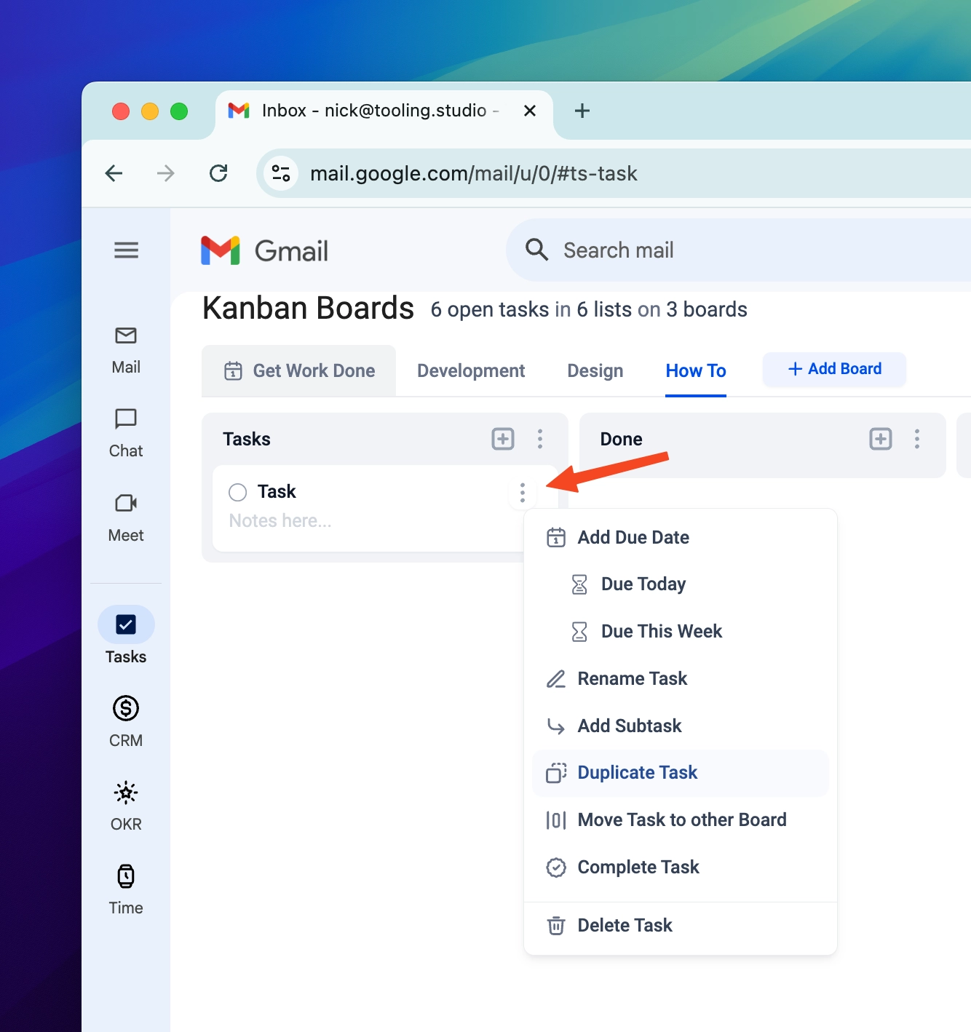Open the Done list options menu
This screenshot has width=971, height=1032.
[x=917, y=439]
